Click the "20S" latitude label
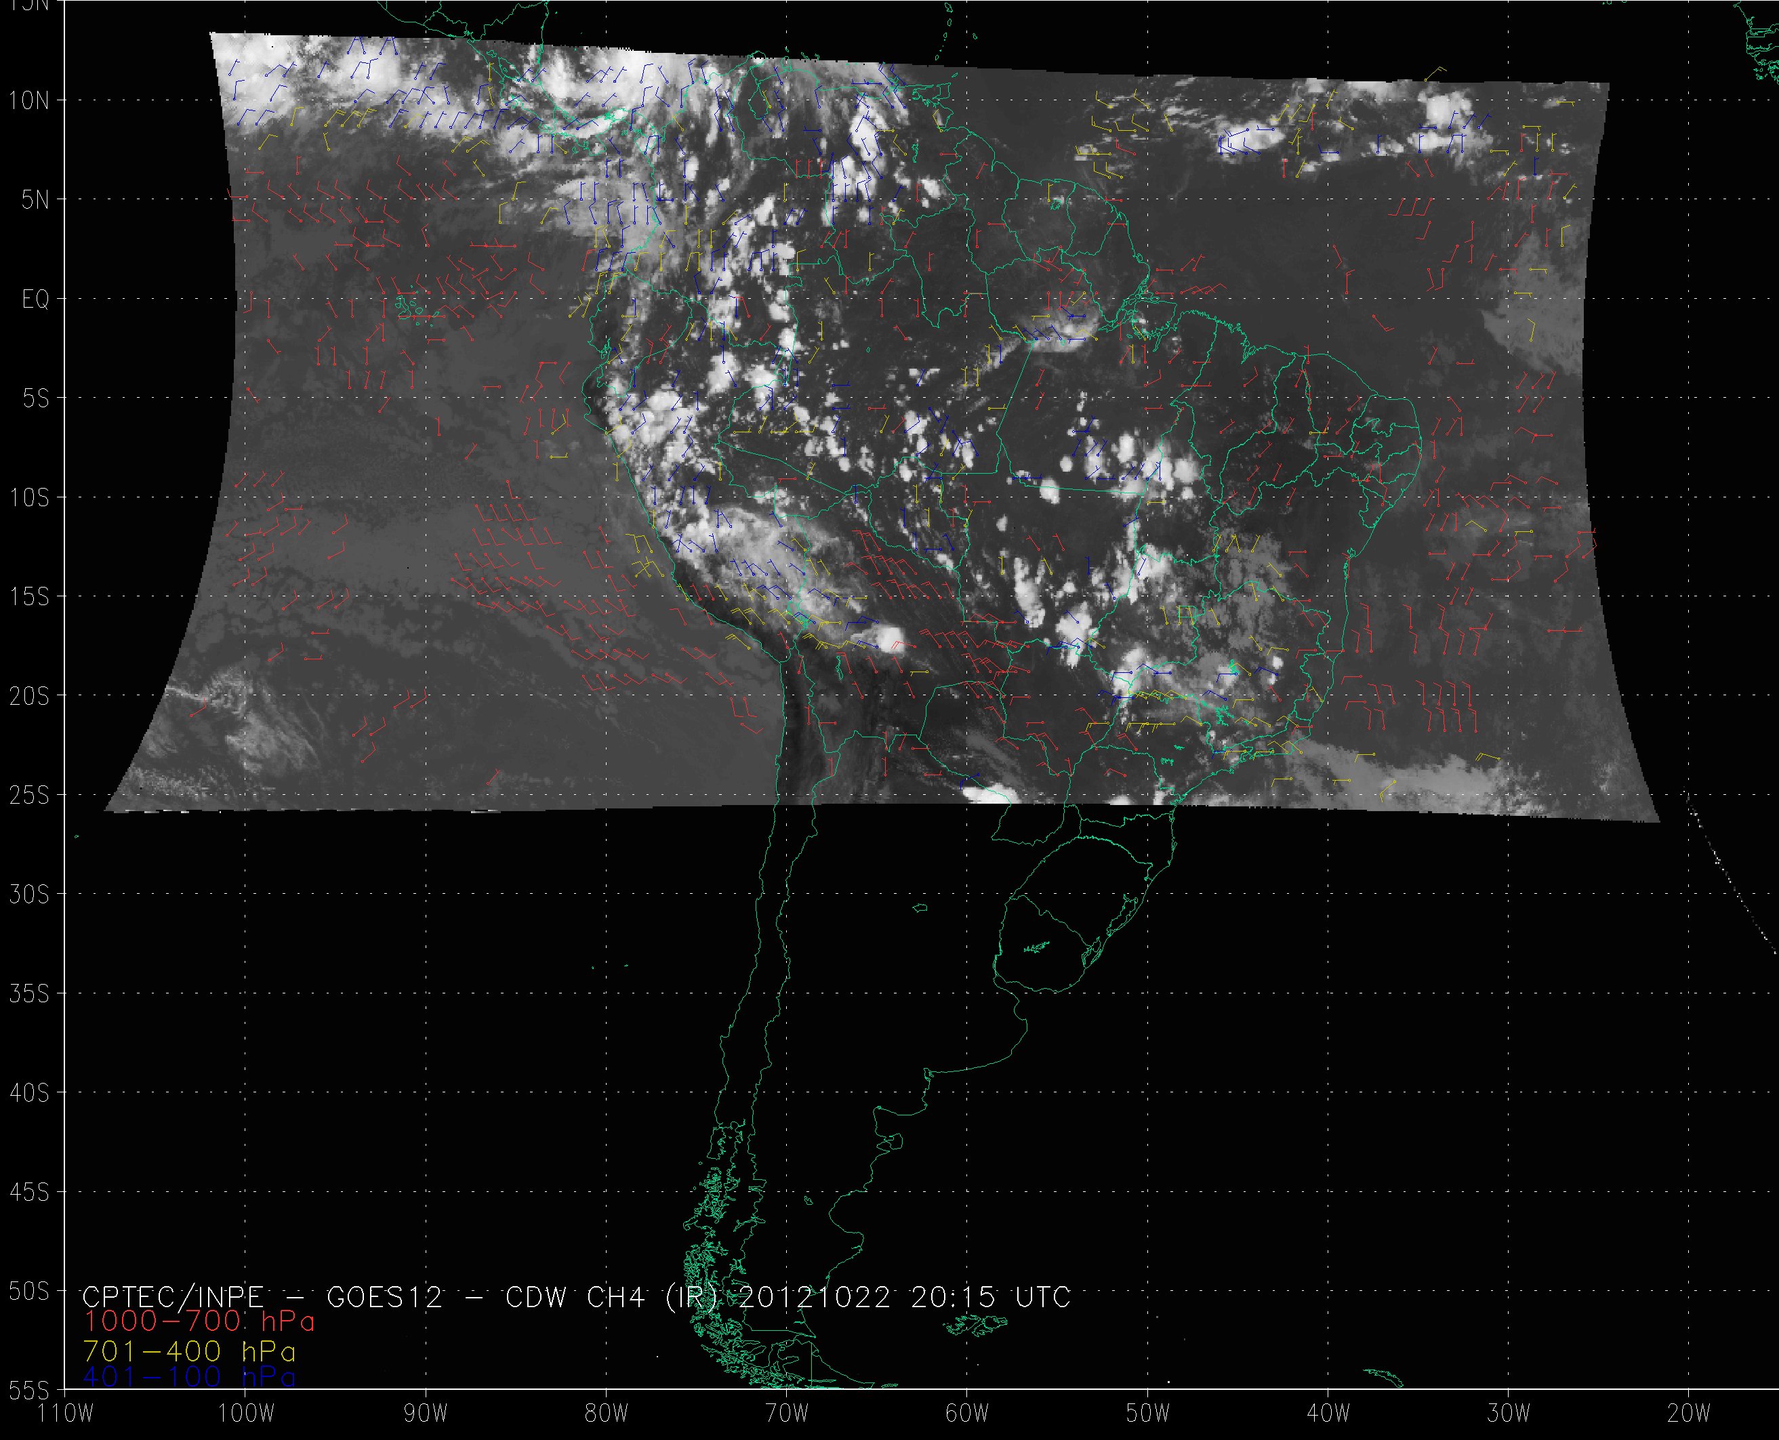The height and width of the screenshot is (1440, 1779). coord(30,696)
